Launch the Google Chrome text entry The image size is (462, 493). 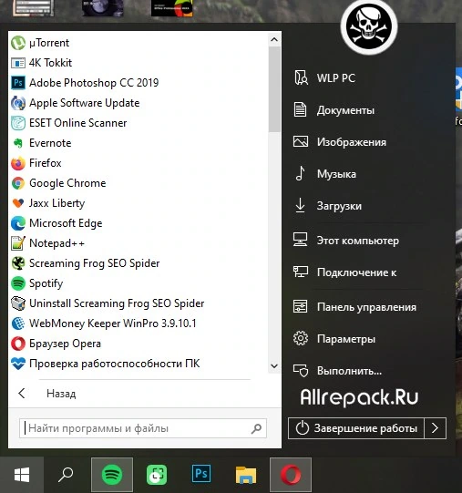click(67, 183)
